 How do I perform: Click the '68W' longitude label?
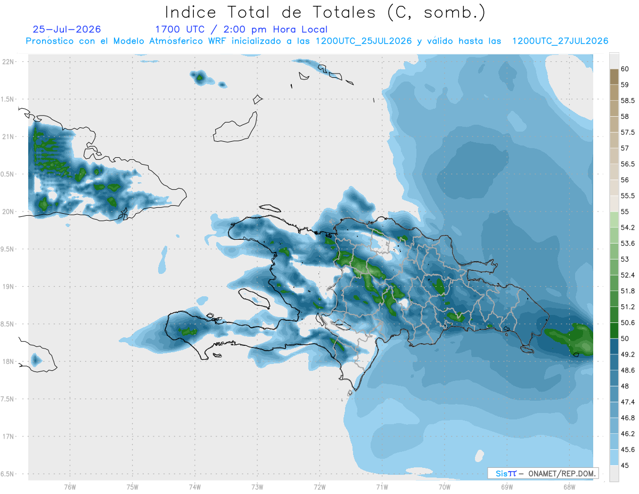tap(569, 487)
